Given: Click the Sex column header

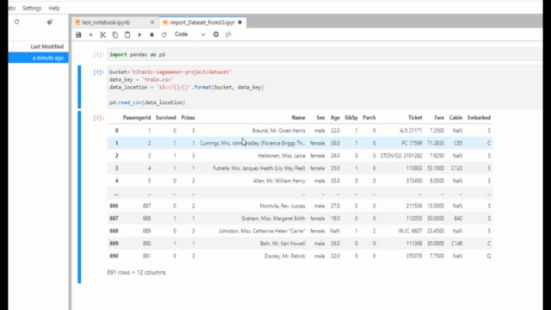Looking at the screenshot, I should [x=320, y=118].
